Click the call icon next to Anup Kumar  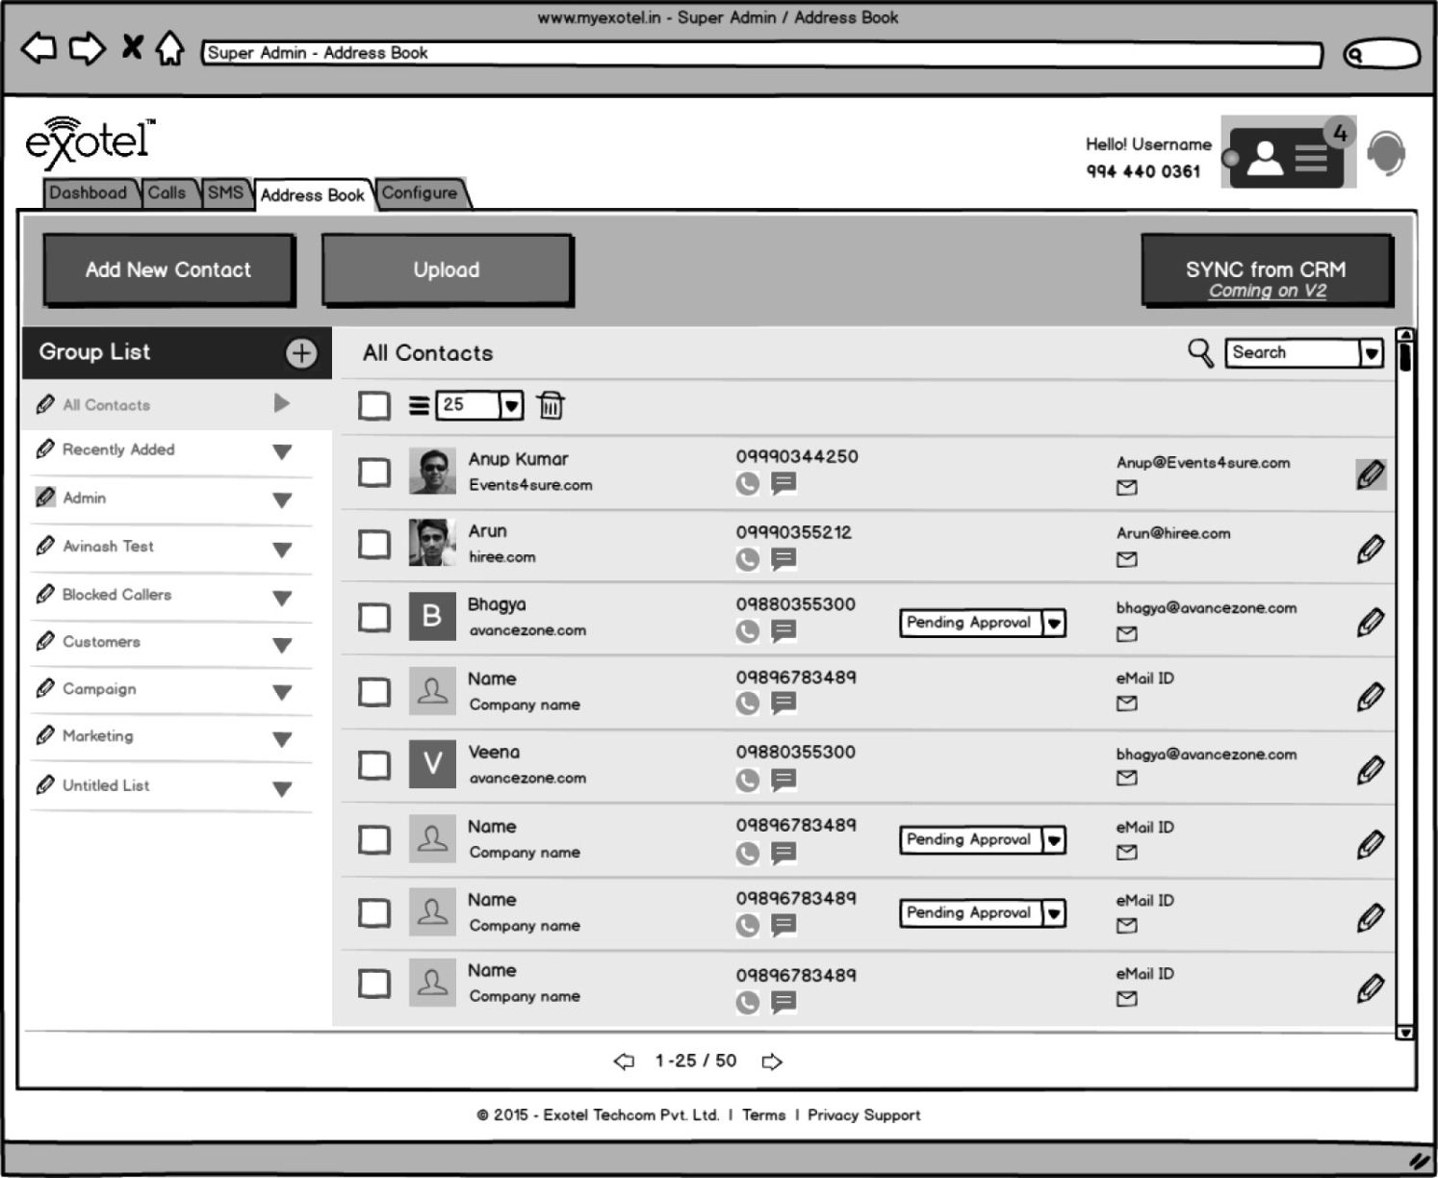pyautogui.click(x=746, y=485)
